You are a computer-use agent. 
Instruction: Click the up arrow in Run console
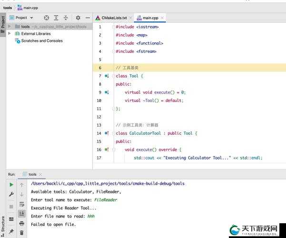[x=22, y=185]
